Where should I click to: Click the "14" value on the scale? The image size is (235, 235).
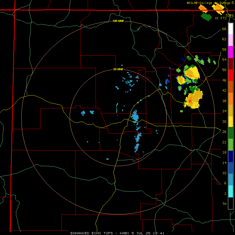(224, 163)
